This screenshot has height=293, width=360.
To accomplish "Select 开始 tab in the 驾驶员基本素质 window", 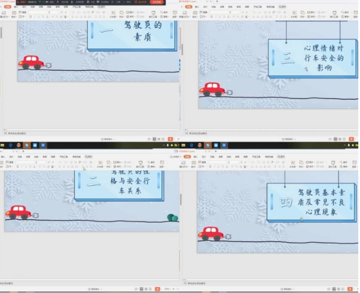I will pyautogui.click(x=188, y=157).
